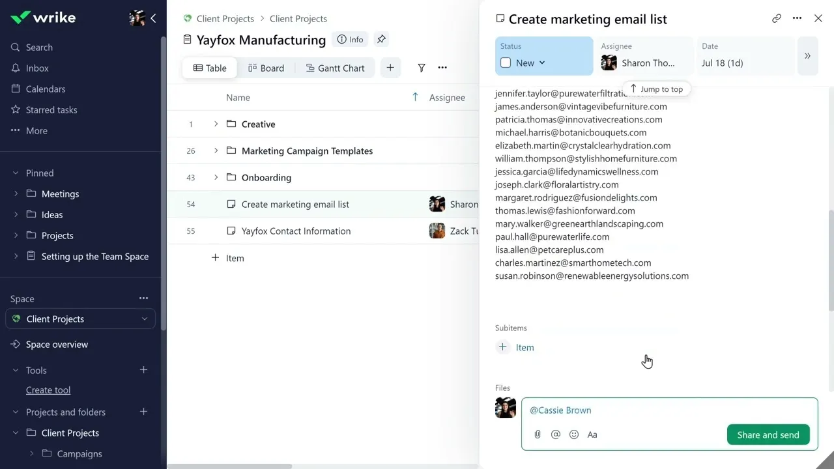Expand additional task fields with double chevron
Image resolution: width=834 pixels, height=469 pixels.
[x=807, y=56]
